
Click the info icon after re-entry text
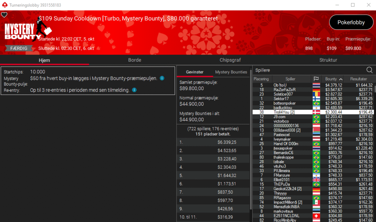coord(134,90)
